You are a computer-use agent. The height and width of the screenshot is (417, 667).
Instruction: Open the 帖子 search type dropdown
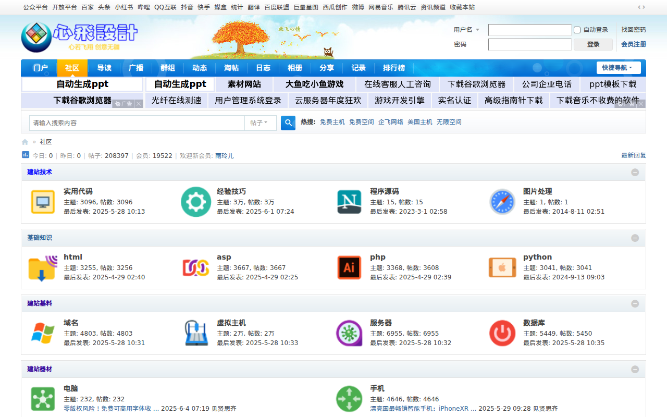[x=260, y=122]
